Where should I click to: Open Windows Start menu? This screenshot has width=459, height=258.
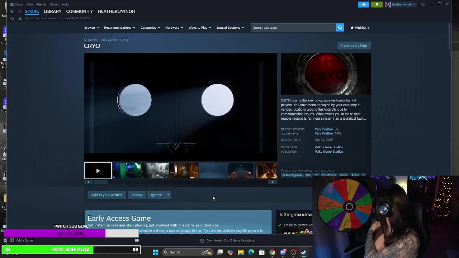[x=155, y=252]
